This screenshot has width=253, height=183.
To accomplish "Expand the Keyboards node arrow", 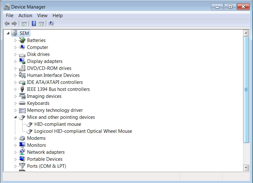I will click(x=16, y=103).
